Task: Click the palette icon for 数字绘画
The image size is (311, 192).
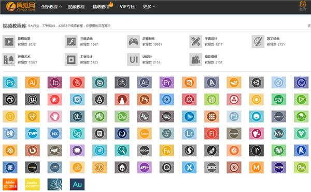Action: point(258,42)
